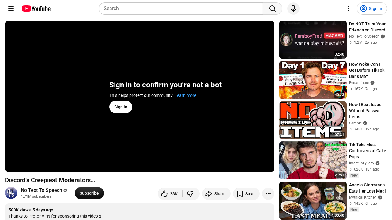This screenshot has height=220, width=392.
Task: Open the hamburger guide menu
Action: point(11,9)
